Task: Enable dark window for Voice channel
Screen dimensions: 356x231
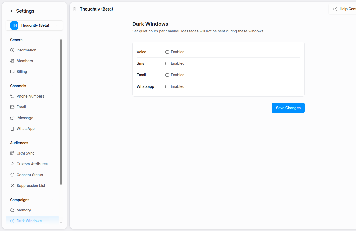Action: pos(167,52)
